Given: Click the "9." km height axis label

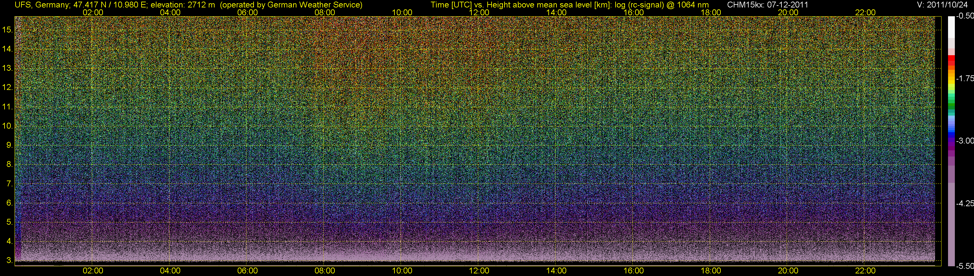Looking at the screenshot, I should [x=9, y=145].
